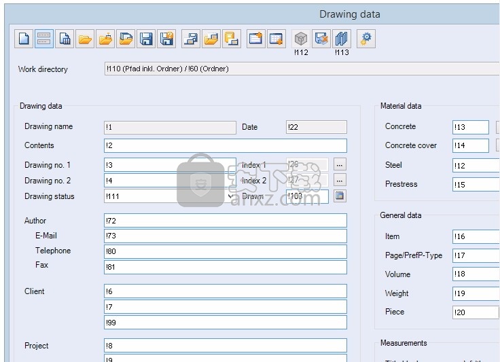The image size is (500, 362).
Task: Click the Drawing no. 2 input field
Action: coord(170,181)
